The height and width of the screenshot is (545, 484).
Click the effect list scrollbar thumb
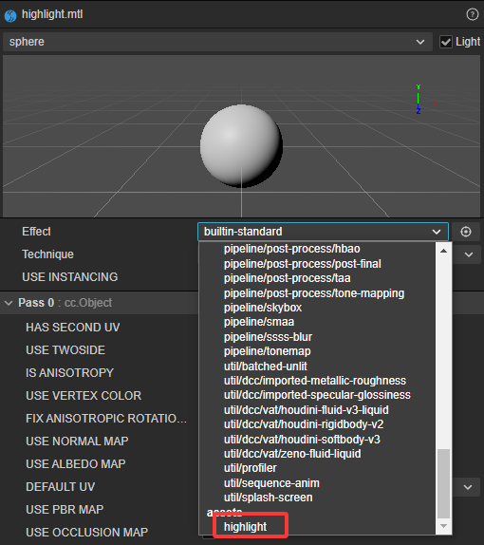pos(444,484)
